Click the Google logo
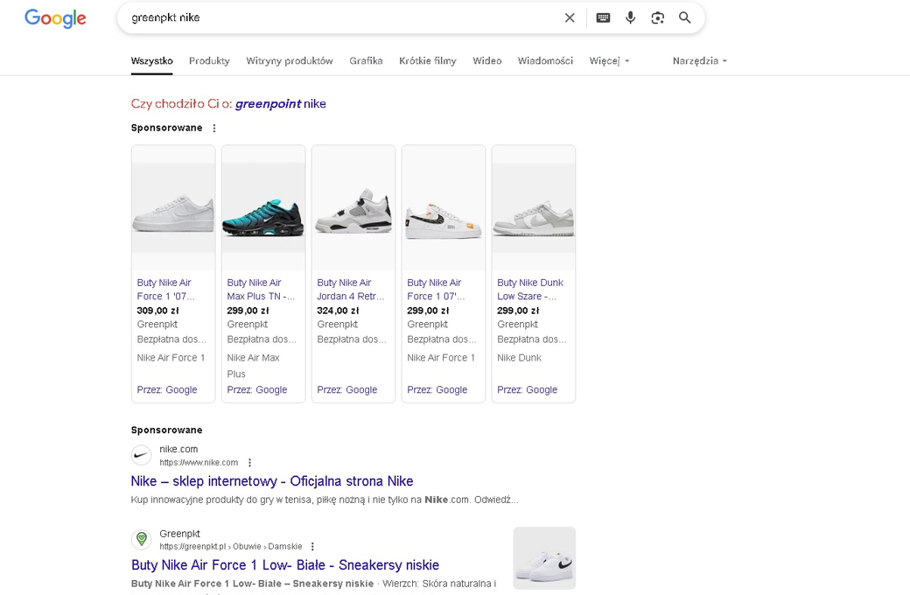 pos(55,18)
